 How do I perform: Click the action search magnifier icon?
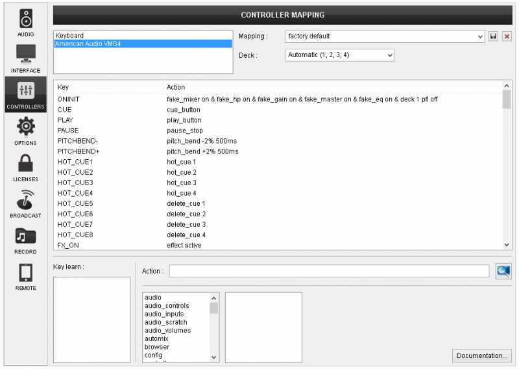[x=503, y=271]
